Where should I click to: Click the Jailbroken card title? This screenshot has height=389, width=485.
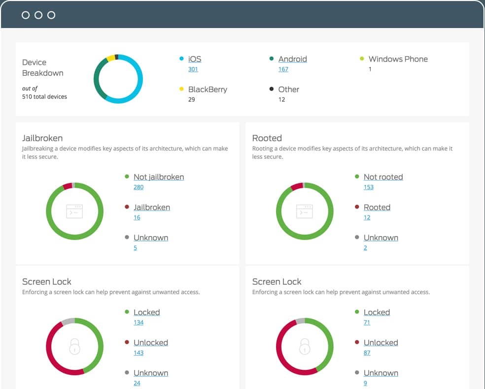coord(42,138)
